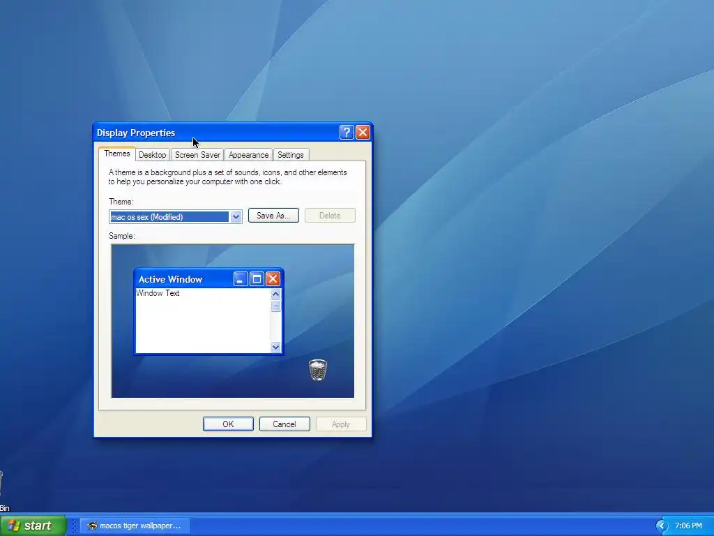Click the Active Window sample title bar
Image resolution: width=714 pixels, height=536 pixels.
coord(208,279)
